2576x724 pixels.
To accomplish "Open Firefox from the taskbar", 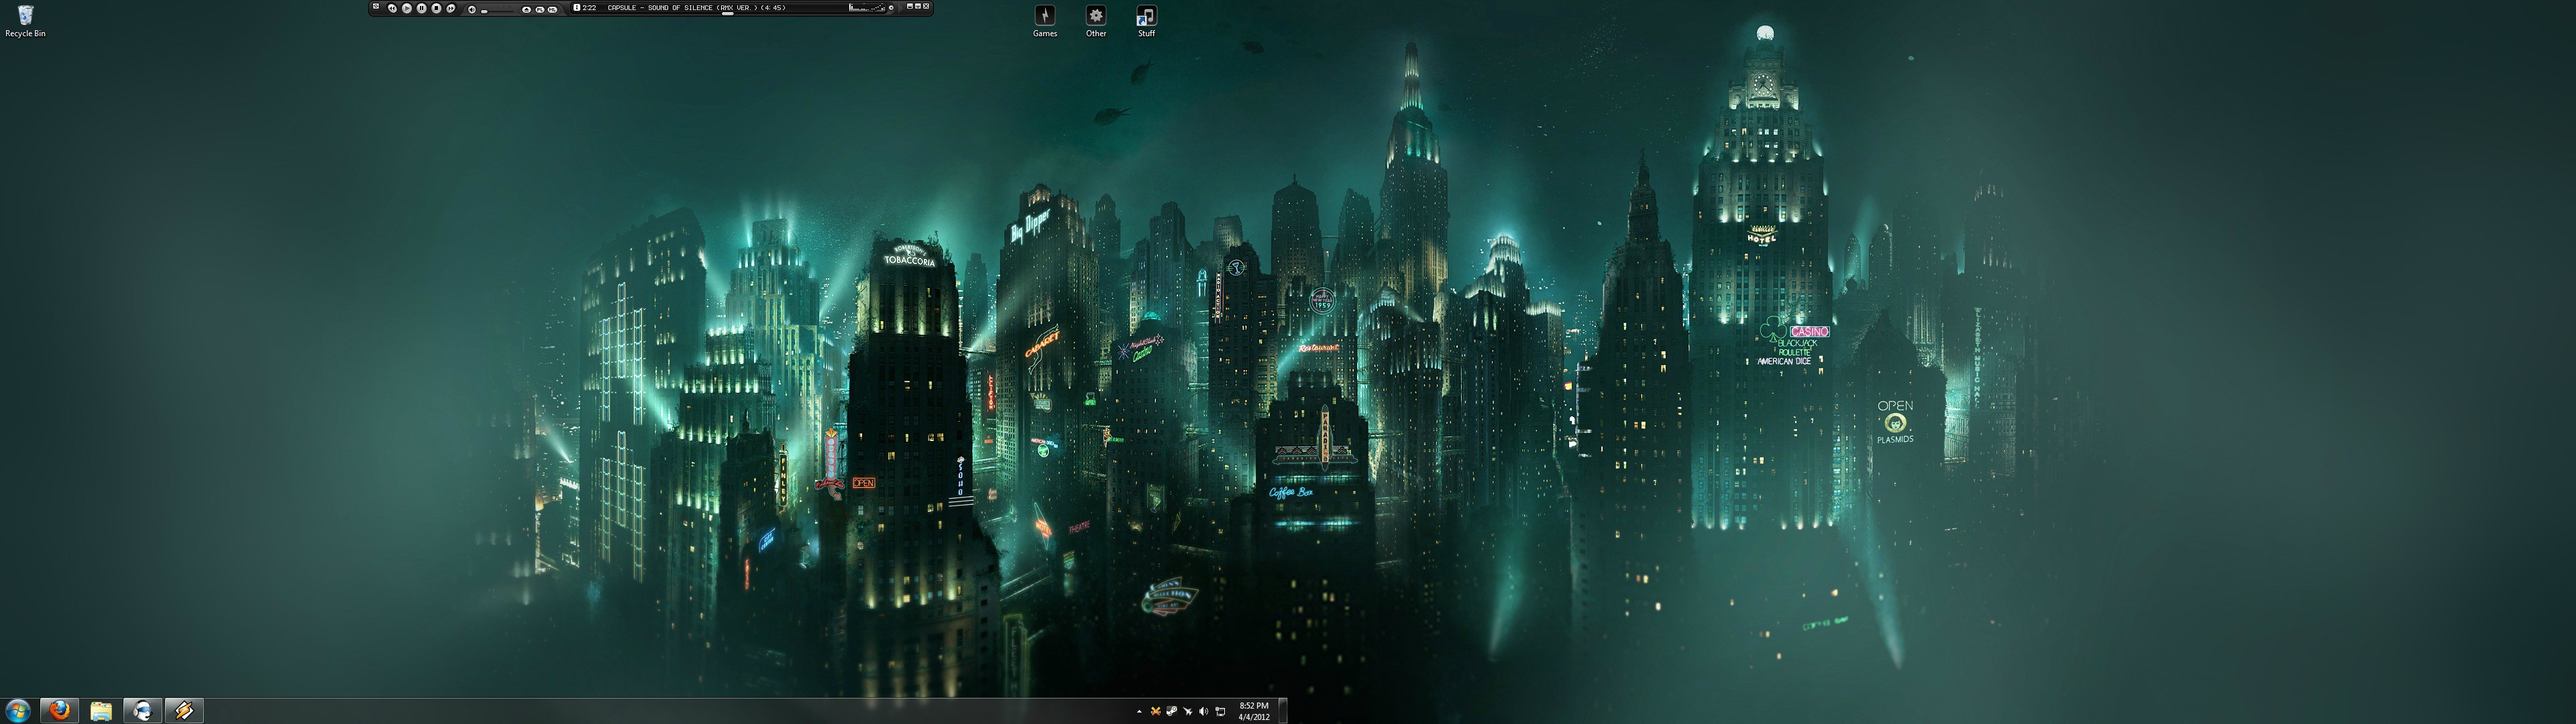I will pos(59,710).
